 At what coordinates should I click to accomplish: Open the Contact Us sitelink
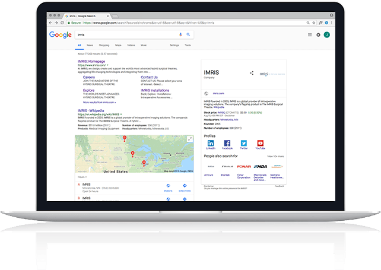click(149, 77)
